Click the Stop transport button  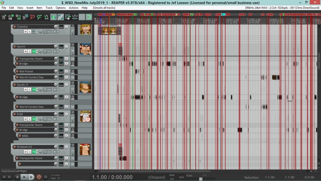[x=17, y=177]
